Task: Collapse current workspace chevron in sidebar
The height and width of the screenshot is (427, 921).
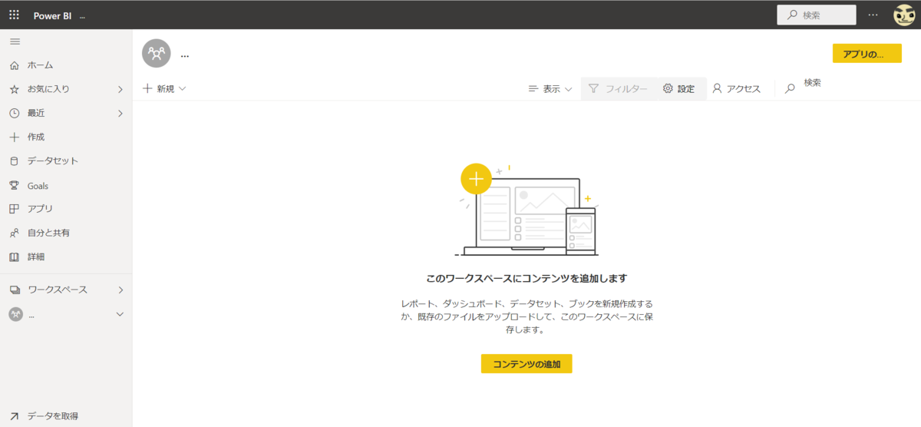Action: [x=120, y=314]
